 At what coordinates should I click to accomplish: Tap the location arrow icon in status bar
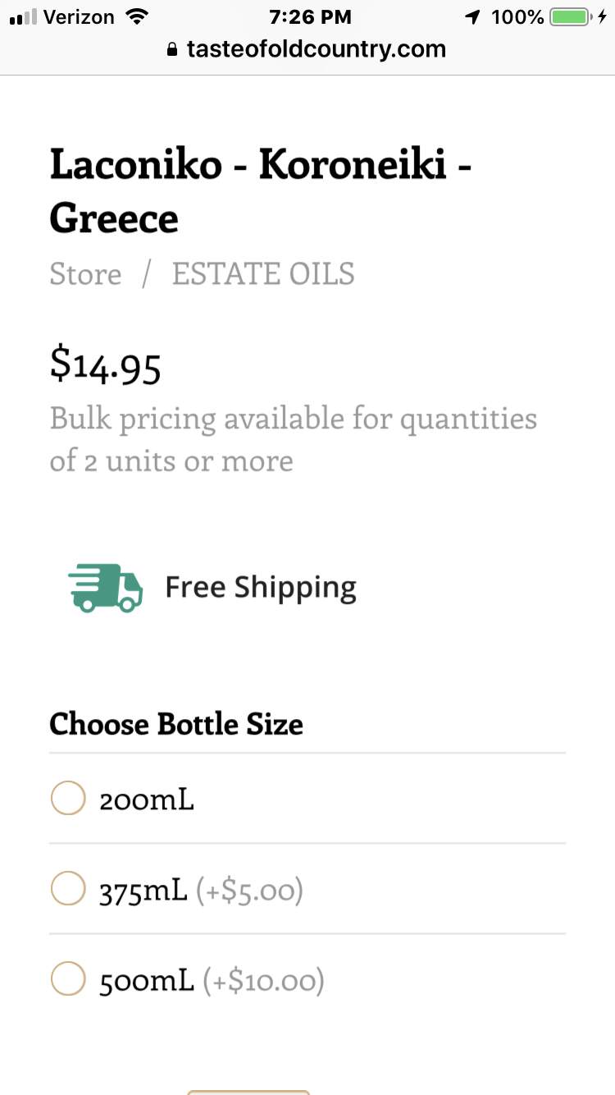click(x=472, y=16)
